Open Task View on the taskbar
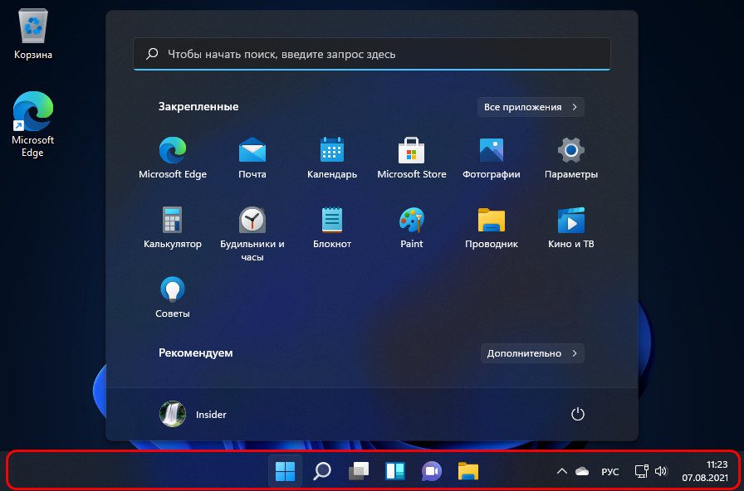Image resolution: width=744 pixels, height=491 pixels. click(x=359, y=471)
